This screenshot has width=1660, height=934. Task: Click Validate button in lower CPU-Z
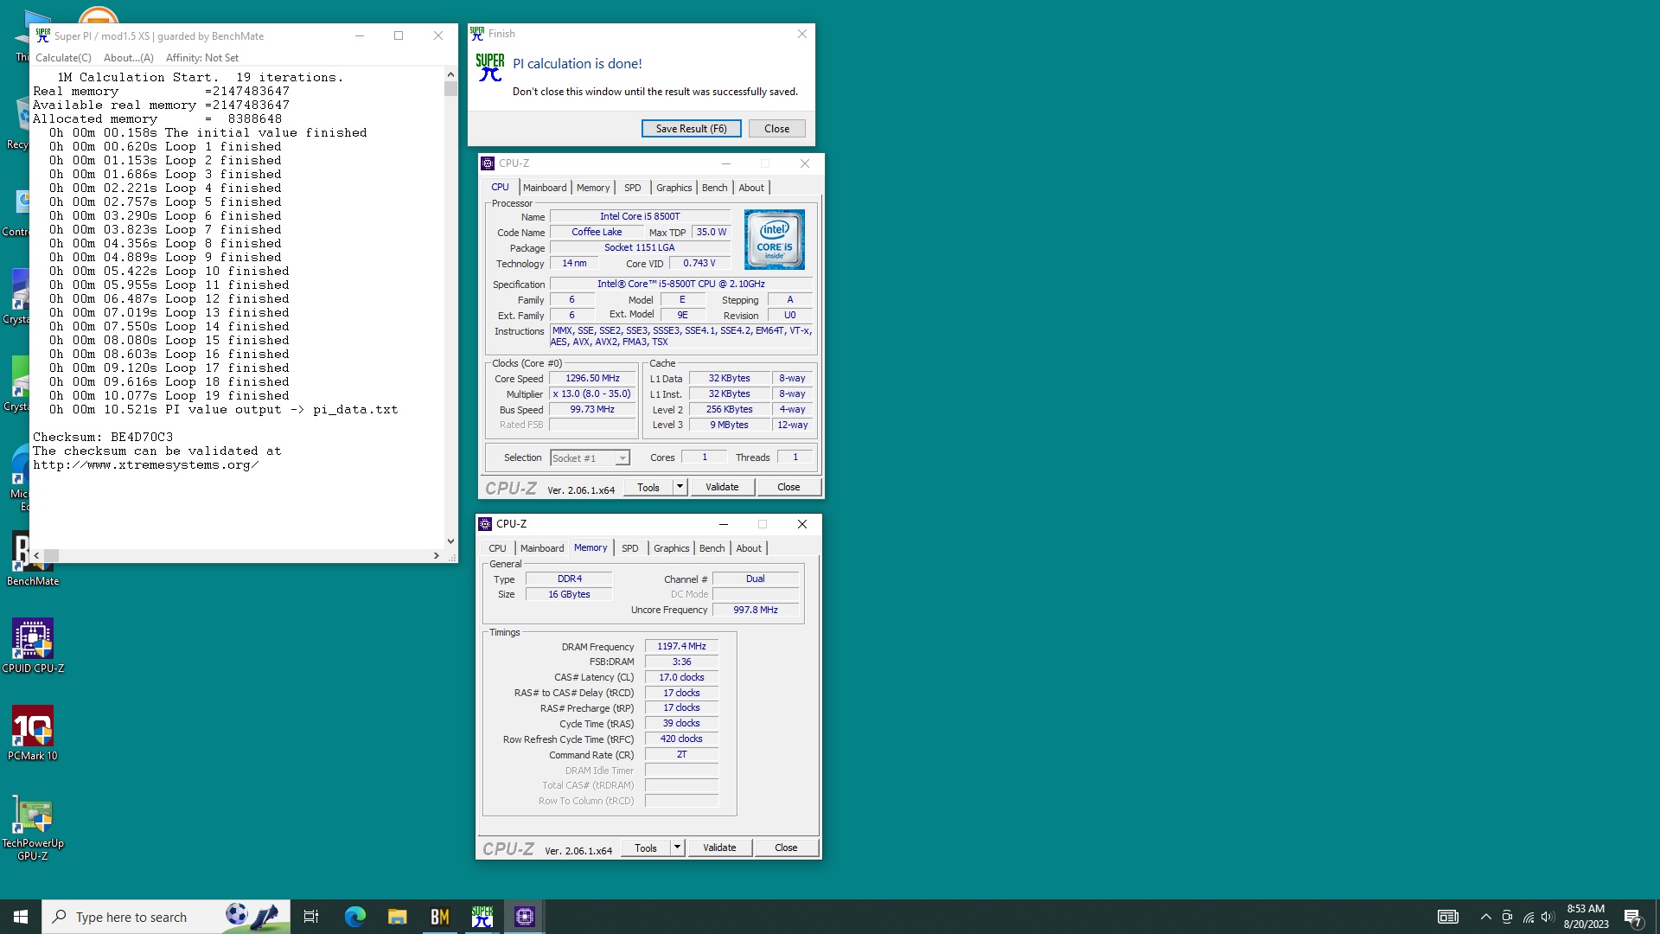tap(719, 848)
